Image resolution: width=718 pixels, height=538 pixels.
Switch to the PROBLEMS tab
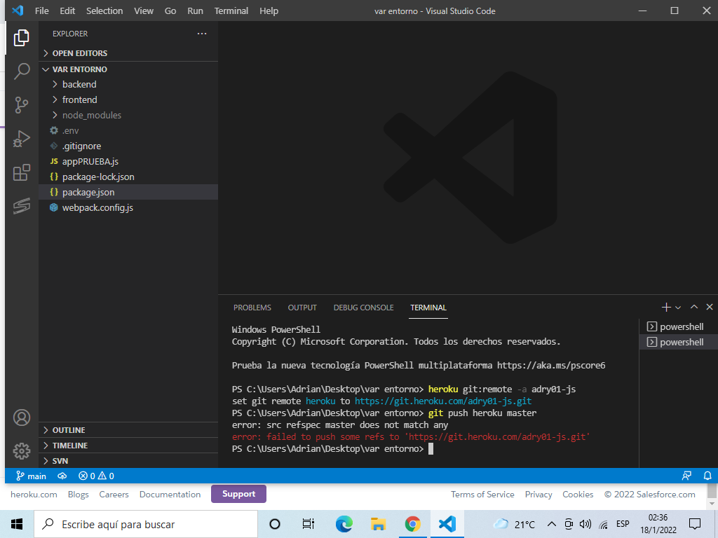click(252, 308)
